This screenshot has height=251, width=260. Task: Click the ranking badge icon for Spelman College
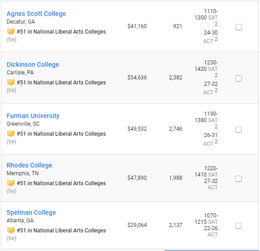11,230
